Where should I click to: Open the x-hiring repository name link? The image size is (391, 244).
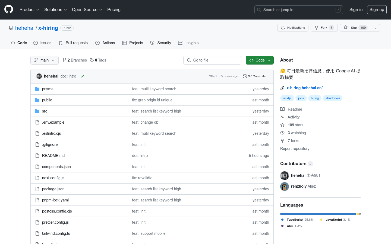click(x=48, y=28)
